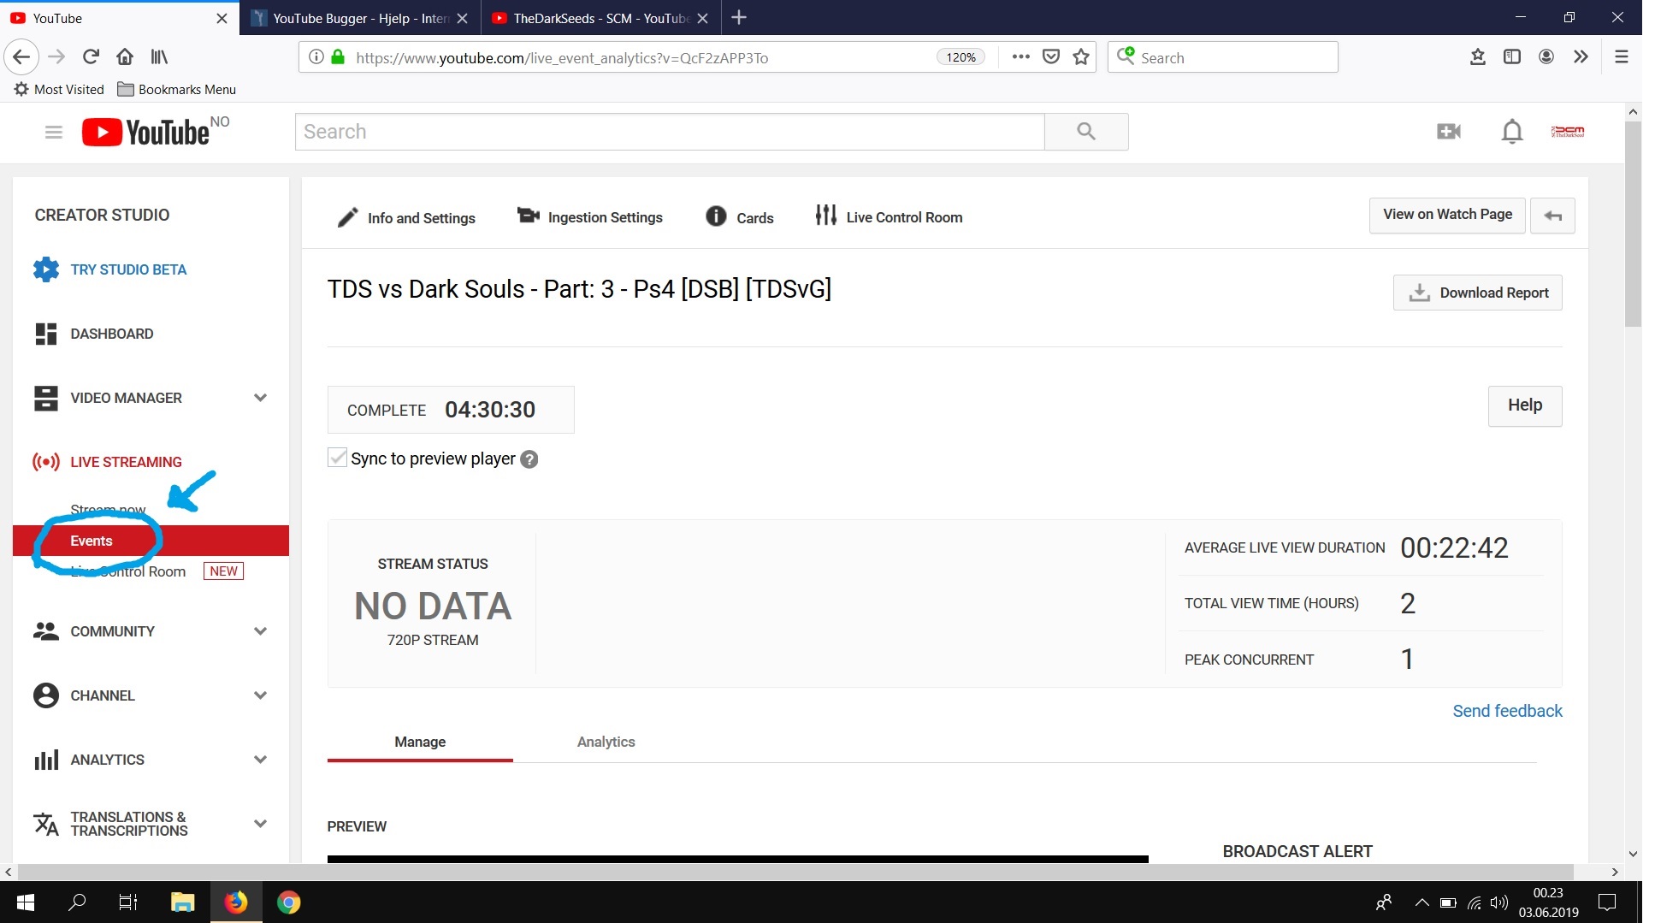
Task: Click Download Report button
Action: [1478, 293]
